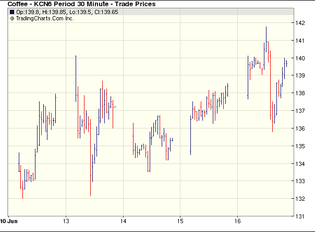Viewport: 315px width, 232px height.
Task: Pick the 15 date label on the time axis
Action: (x=179, y=220)
